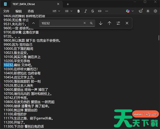
Task: Toggle strikethrough formatting
Action: (93, 11)
